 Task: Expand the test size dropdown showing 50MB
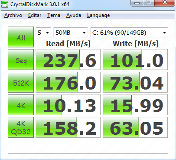click(x=71, y=33)
